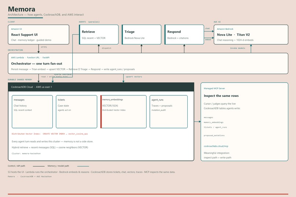This screenshot has height=197, width=296.
Task: Click the AWS Lambda · Function URL · FastAPI label
Action: [x=30, y=58]
